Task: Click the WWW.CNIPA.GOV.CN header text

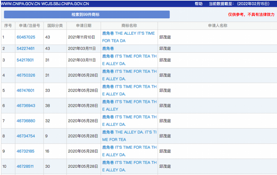Action: [20, 4]
